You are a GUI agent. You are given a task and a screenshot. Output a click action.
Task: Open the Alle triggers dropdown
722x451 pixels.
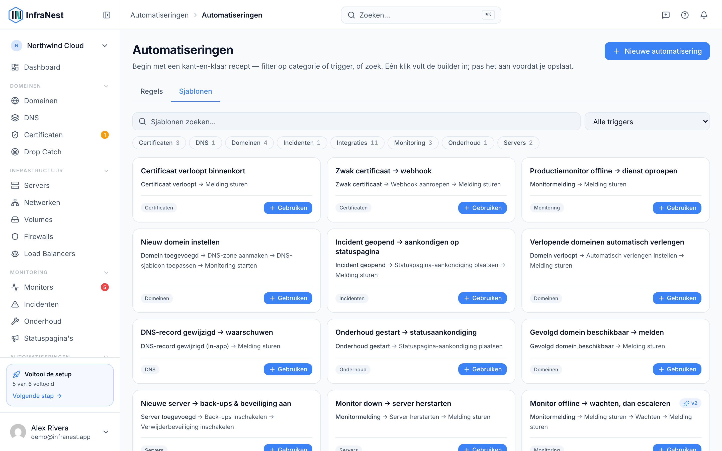point(647,122)
